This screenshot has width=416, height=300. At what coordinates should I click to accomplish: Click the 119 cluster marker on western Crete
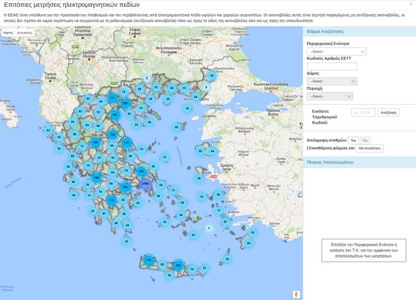(149, 260)
